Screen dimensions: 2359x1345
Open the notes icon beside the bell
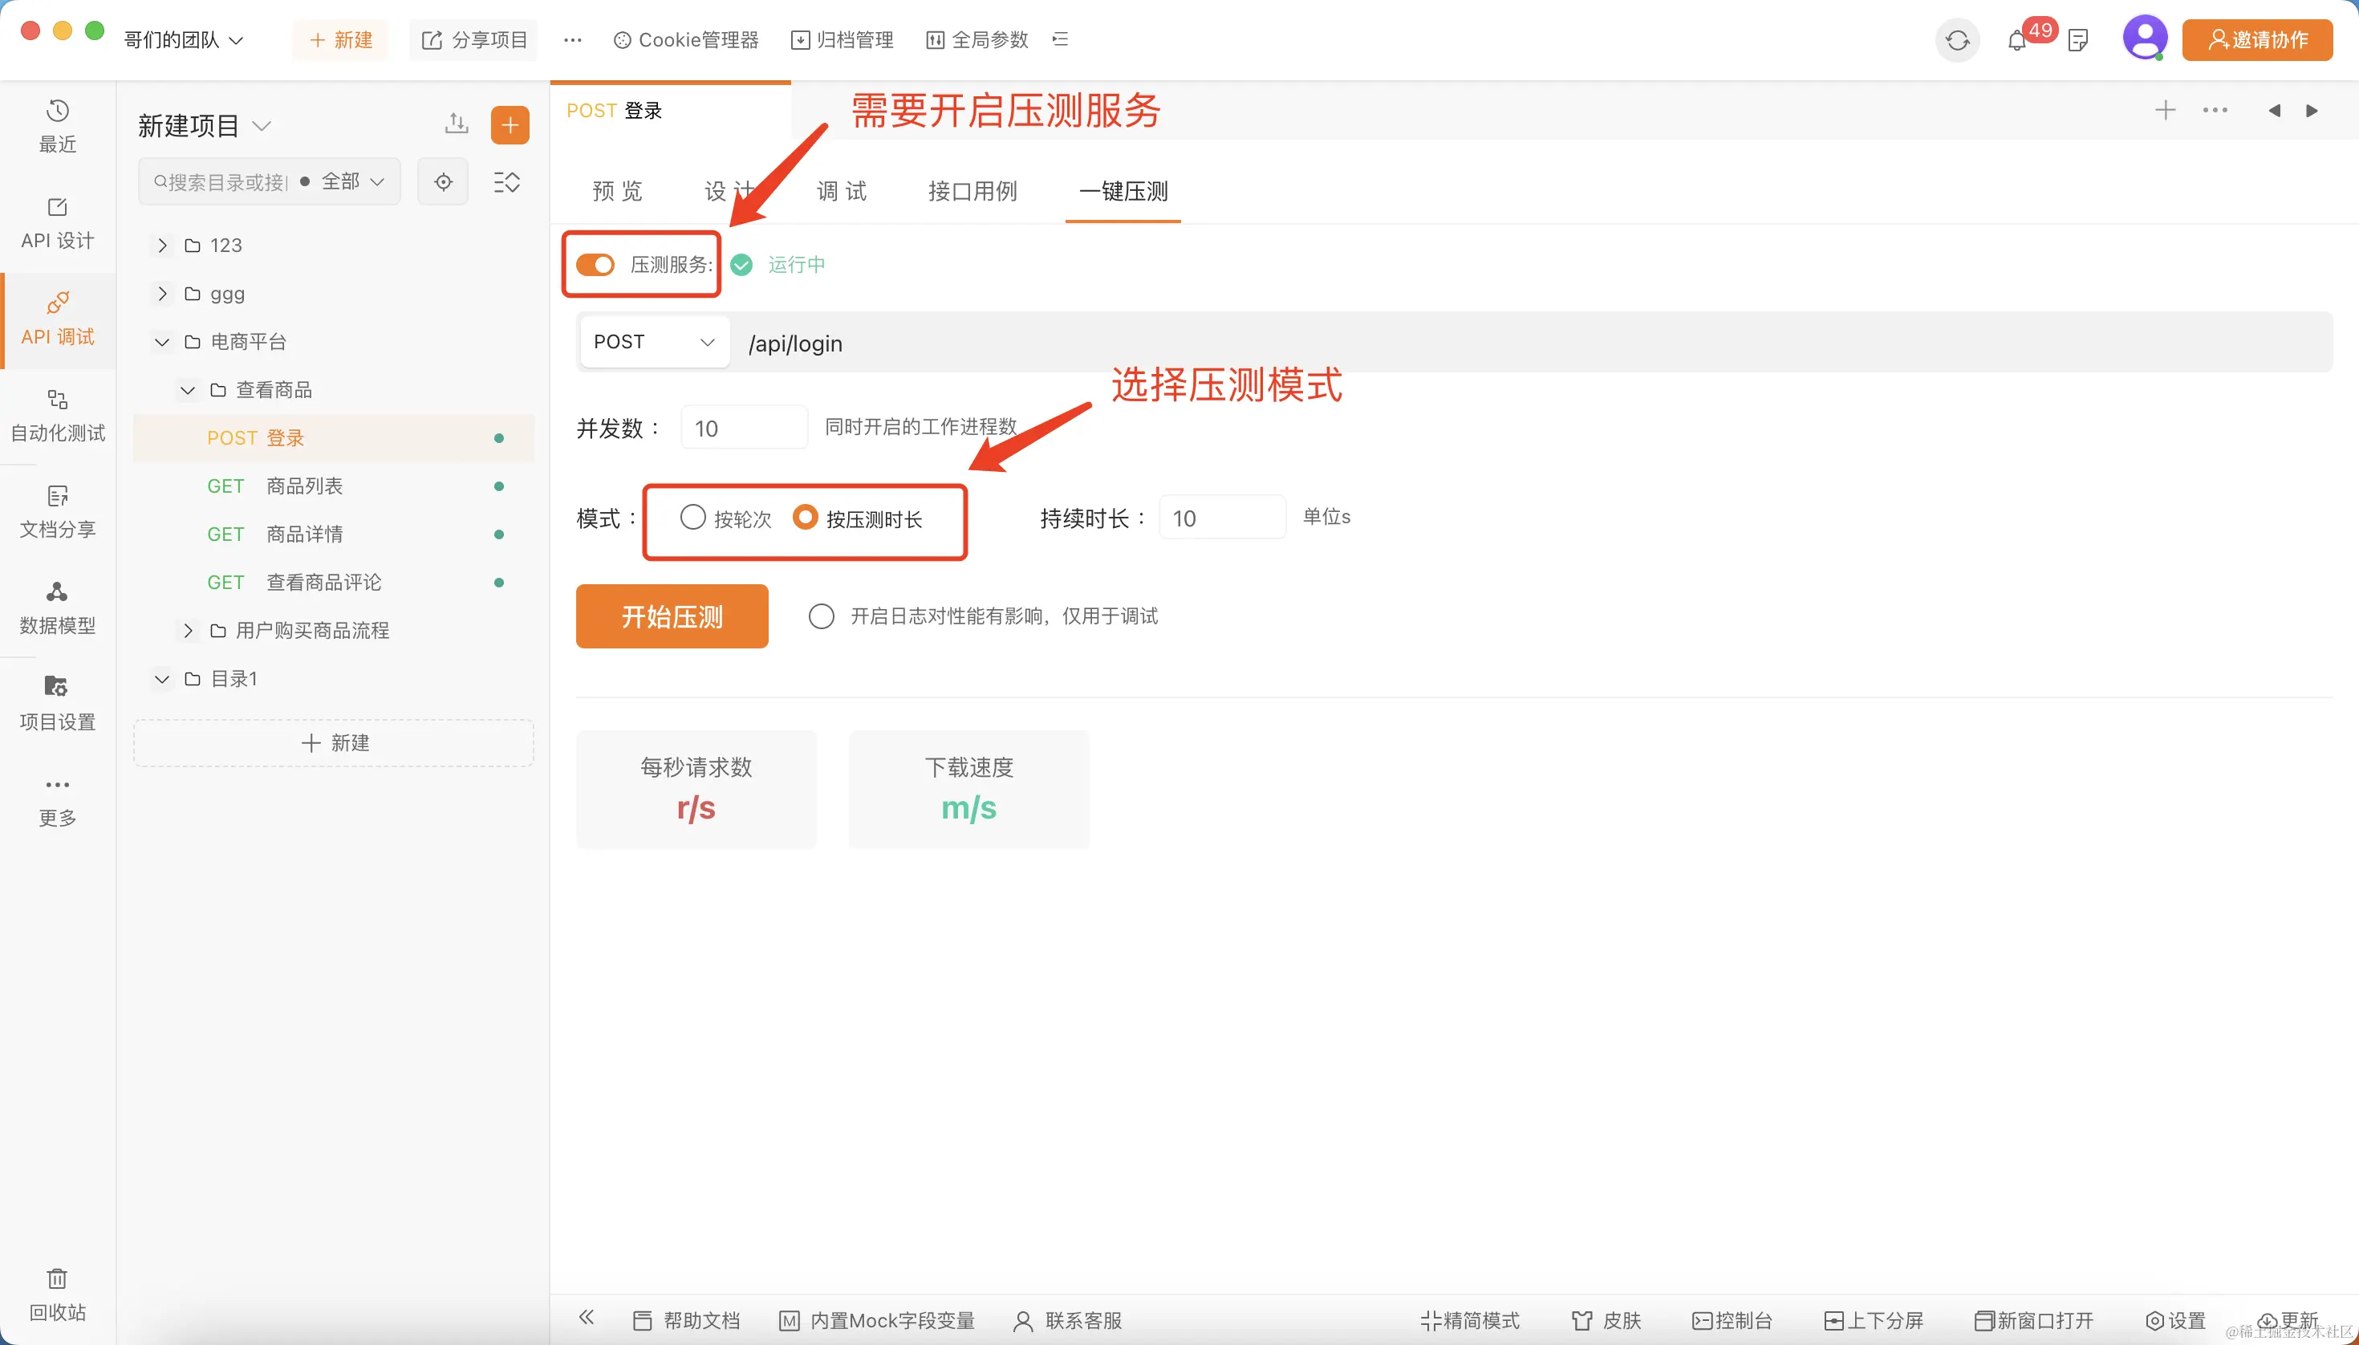[2078, 41]
